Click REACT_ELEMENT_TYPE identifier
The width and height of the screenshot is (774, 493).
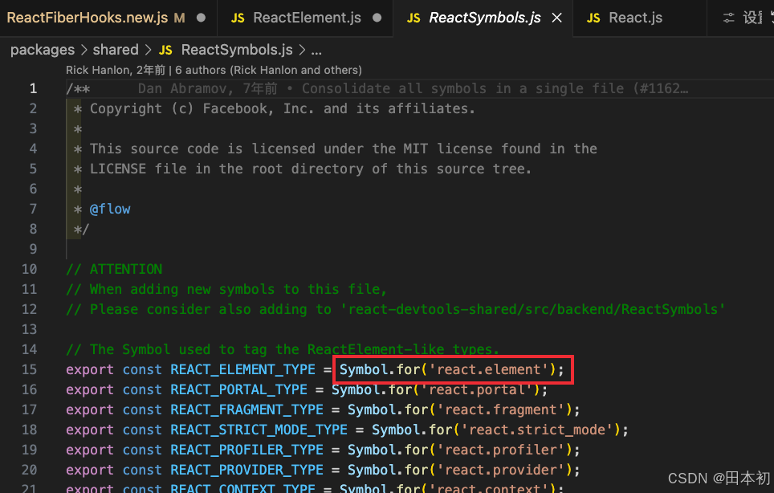tap(242, 369)
